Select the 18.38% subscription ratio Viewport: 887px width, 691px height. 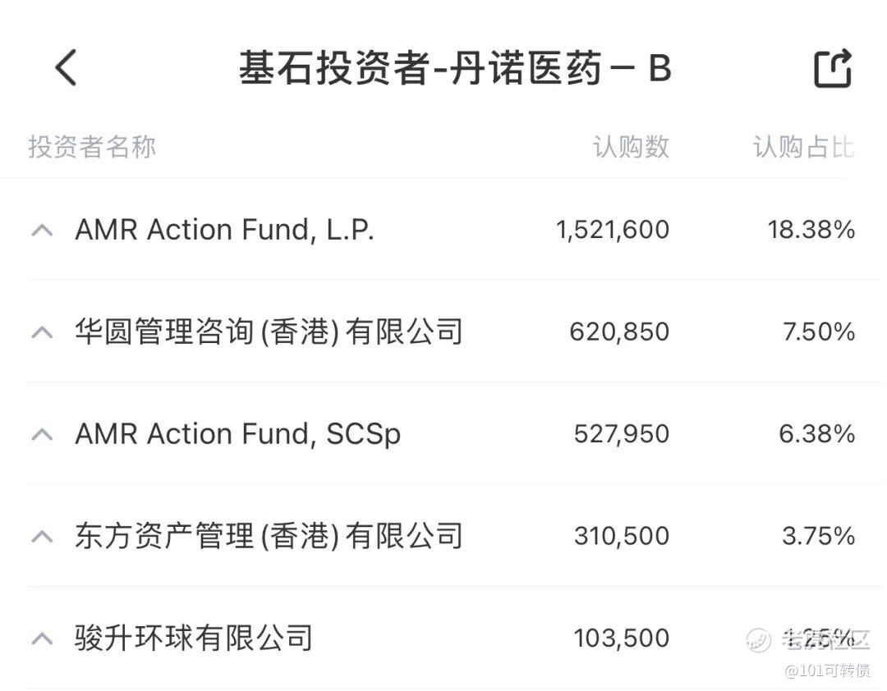pos(811,230)
